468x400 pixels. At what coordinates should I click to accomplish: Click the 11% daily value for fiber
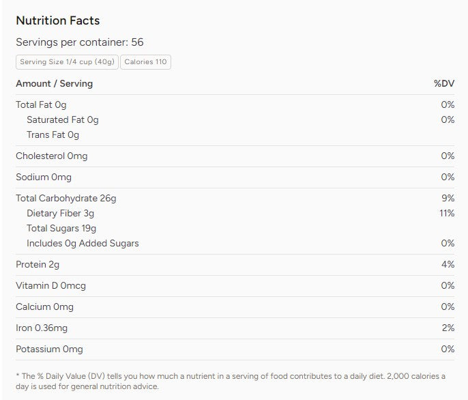pos(447,213)
